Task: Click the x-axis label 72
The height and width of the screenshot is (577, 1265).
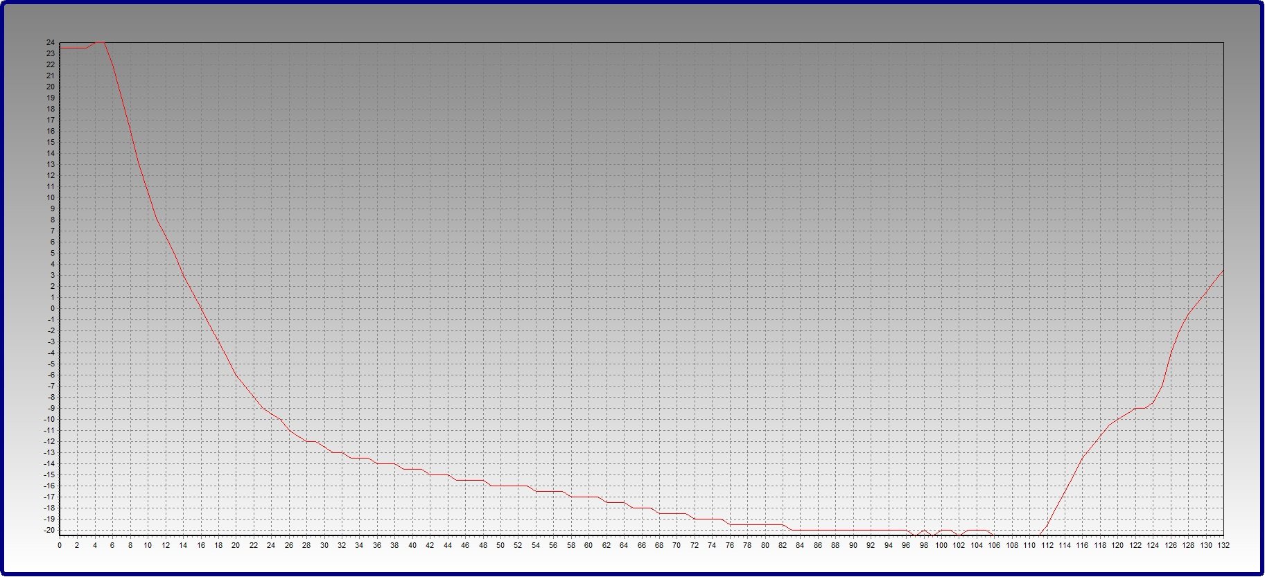Action: point(695,546)
